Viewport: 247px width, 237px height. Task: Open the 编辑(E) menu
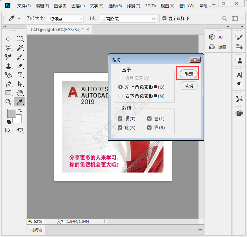pyautogui.click(x=42, y=6)
